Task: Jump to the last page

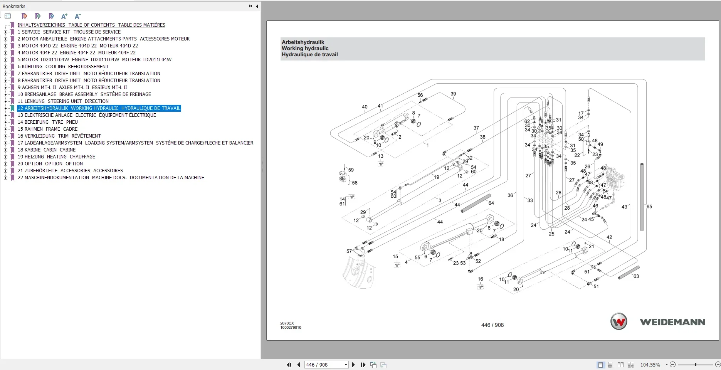Action: pos(363,365)
